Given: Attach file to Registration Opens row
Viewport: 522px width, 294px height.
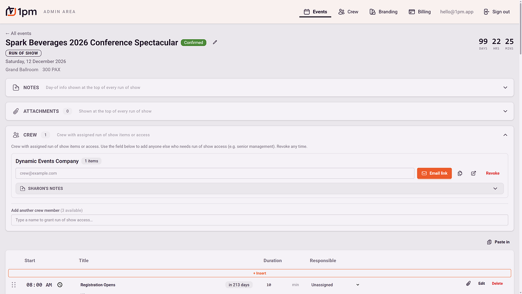Looking at the screenshot, I should tap(468, 284).
